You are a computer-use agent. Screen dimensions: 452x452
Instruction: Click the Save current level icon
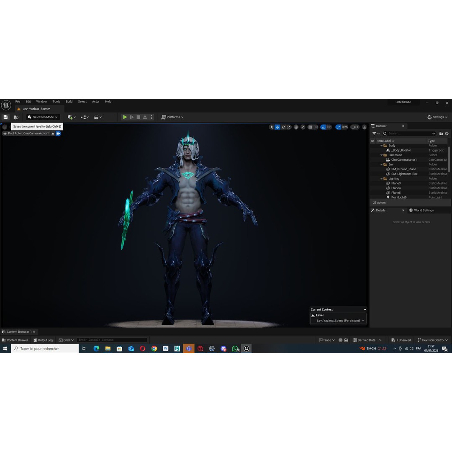[x=5, y=117]
